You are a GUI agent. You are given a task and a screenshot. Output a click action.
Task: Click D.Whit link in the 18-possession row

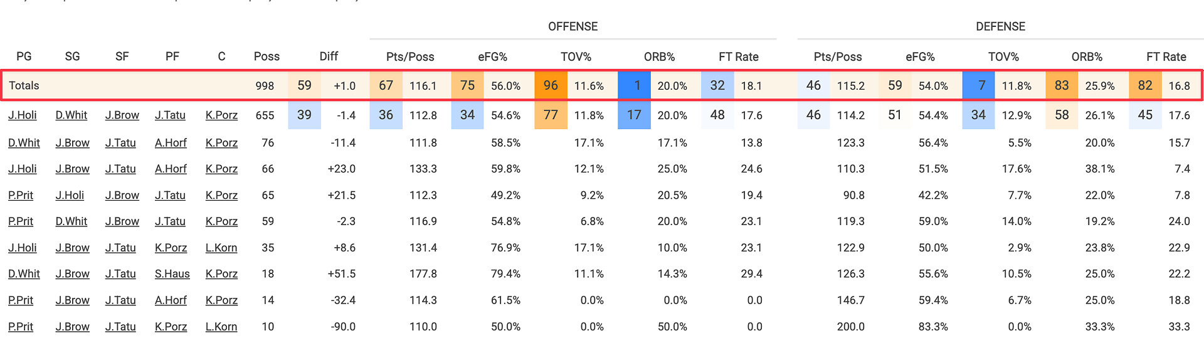pyautogui.click(x=24, y=274)
